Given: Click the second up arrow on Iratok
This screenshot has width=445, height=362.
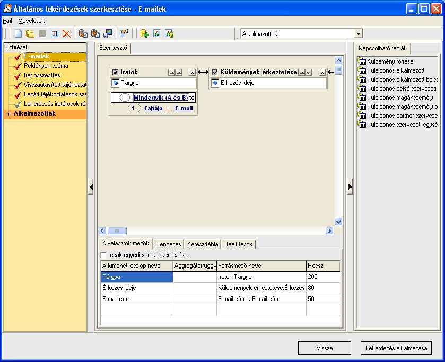Looking at the screenshot, I should point(179,72).
